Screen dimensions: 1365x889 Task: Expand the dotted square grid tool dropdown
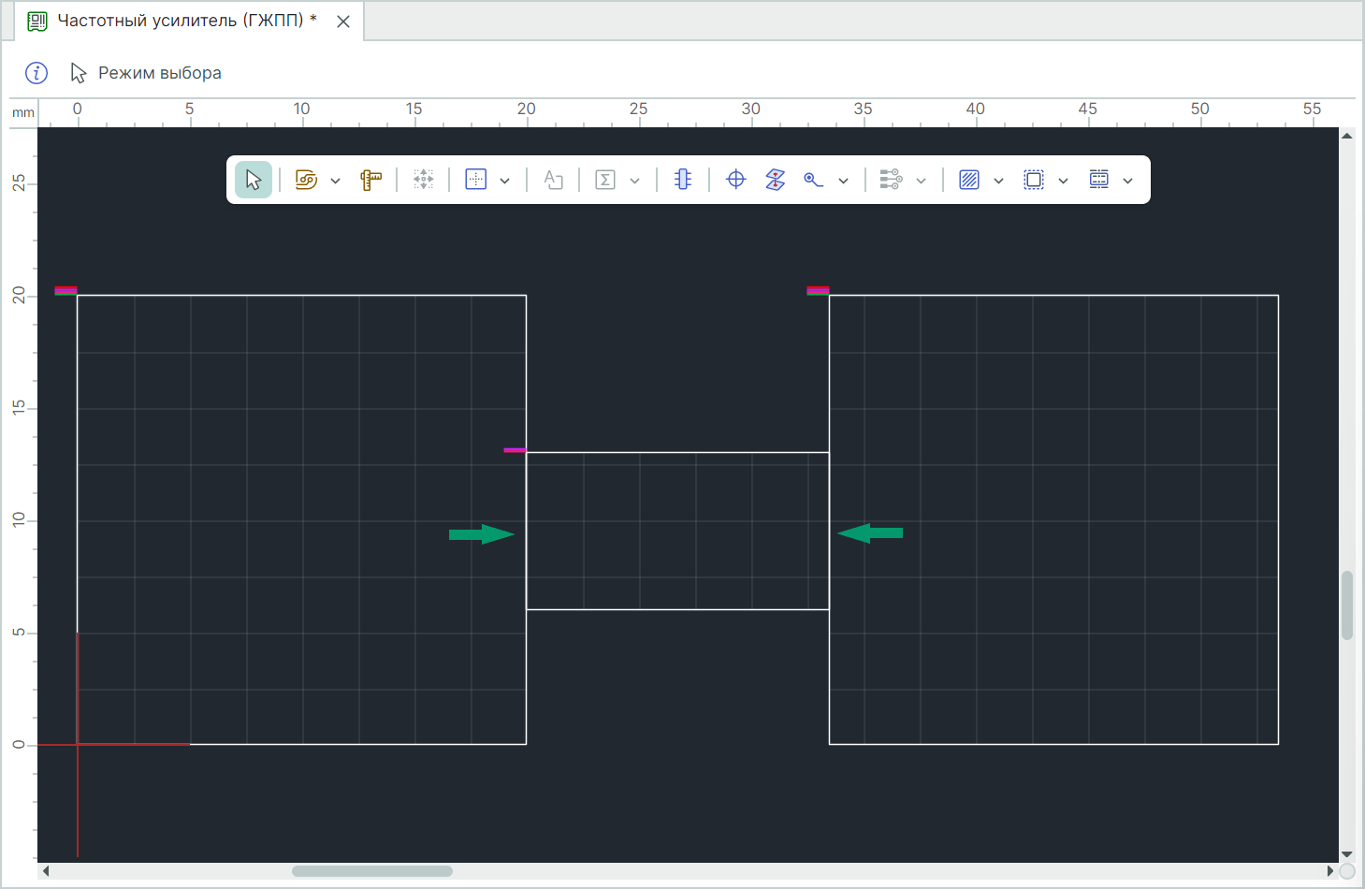click(505, 181)
